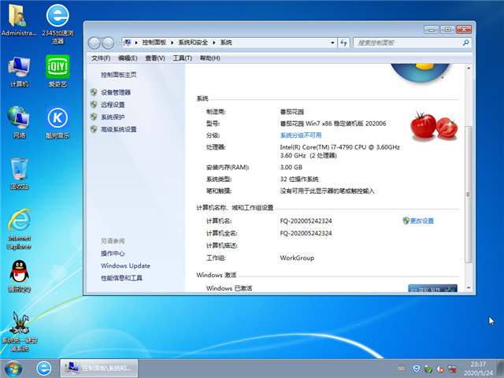Click the volume muted tray icon
Viewport: 504px width, 378px height.
[440, 369]
